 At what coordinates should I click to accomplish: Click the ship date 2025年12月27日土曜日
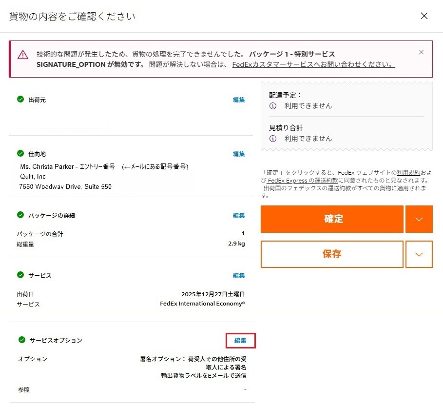(213, 294)
